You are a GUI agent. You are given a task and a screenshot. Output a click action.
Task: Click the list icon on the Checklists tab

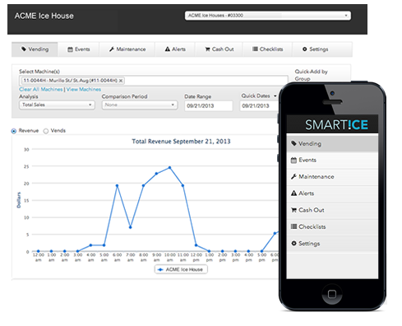[255, 49]
